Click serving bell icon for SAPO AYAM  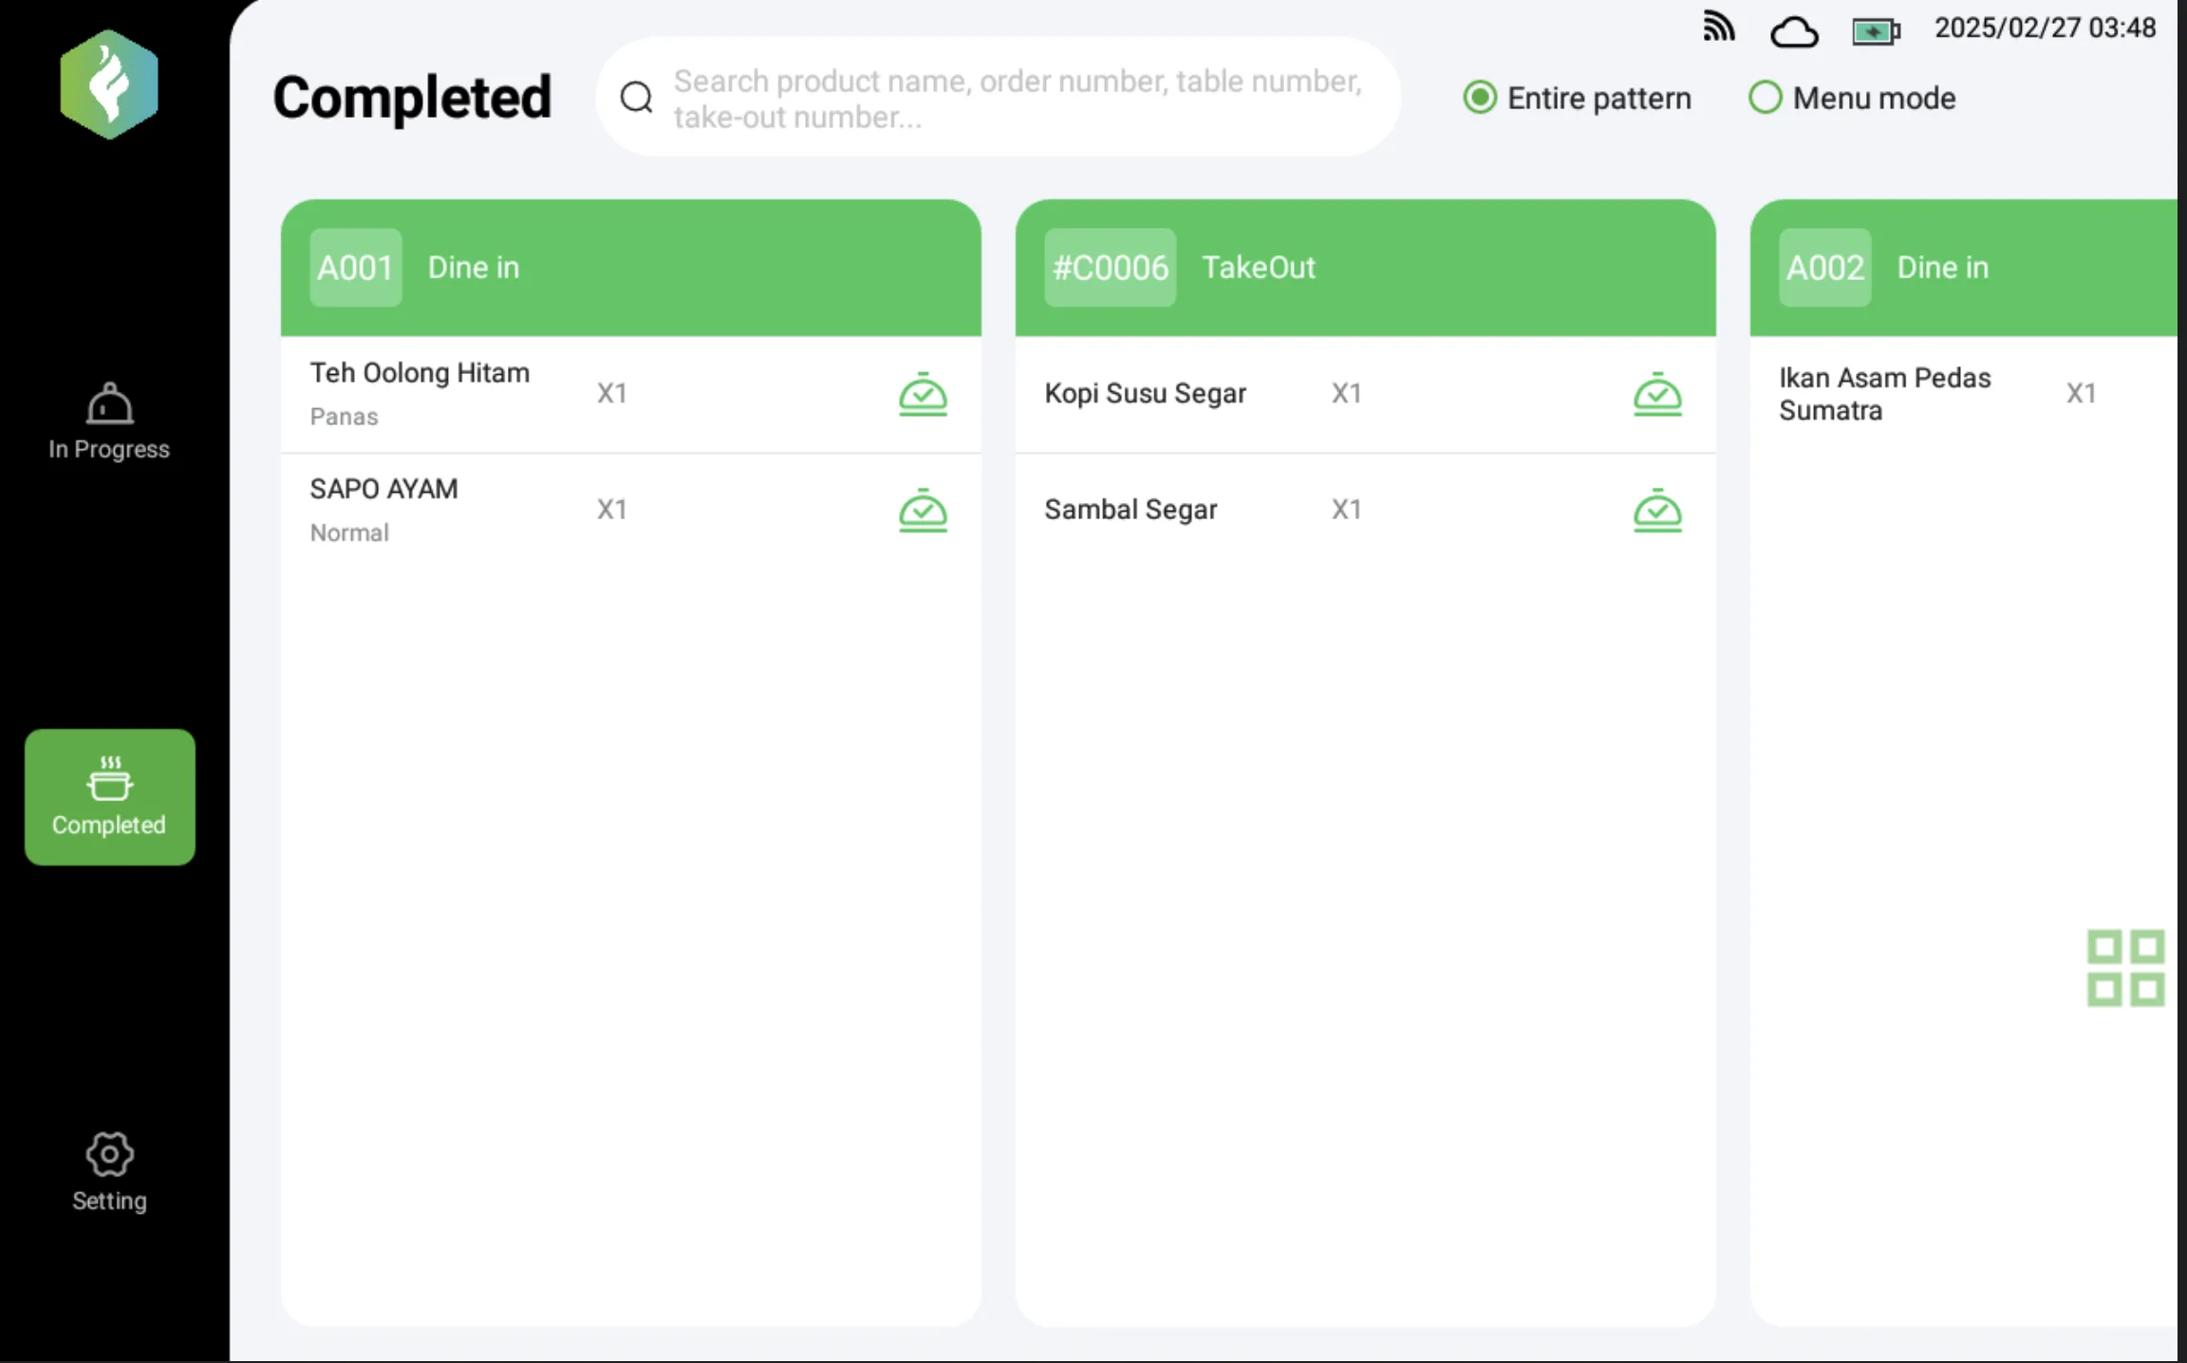[x=923, y=511]
